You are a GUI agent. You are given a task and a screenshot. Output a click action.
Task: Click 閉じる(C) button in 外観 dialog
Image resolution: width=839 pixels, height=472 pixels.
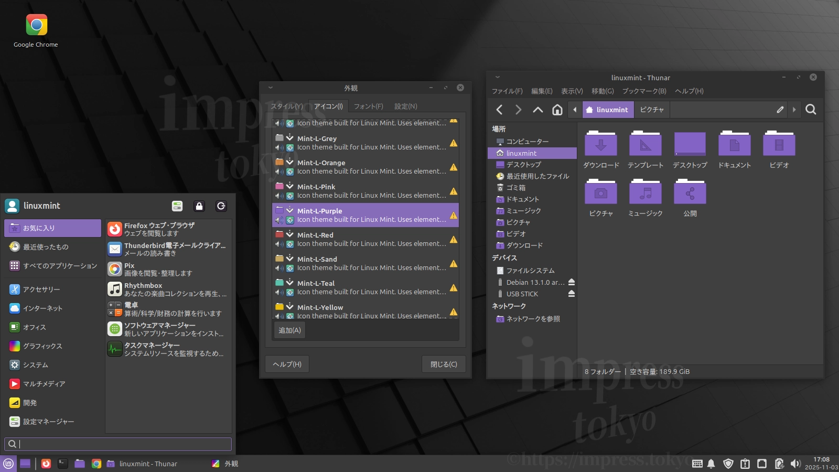pyautogui.click(x=444, y=364)
